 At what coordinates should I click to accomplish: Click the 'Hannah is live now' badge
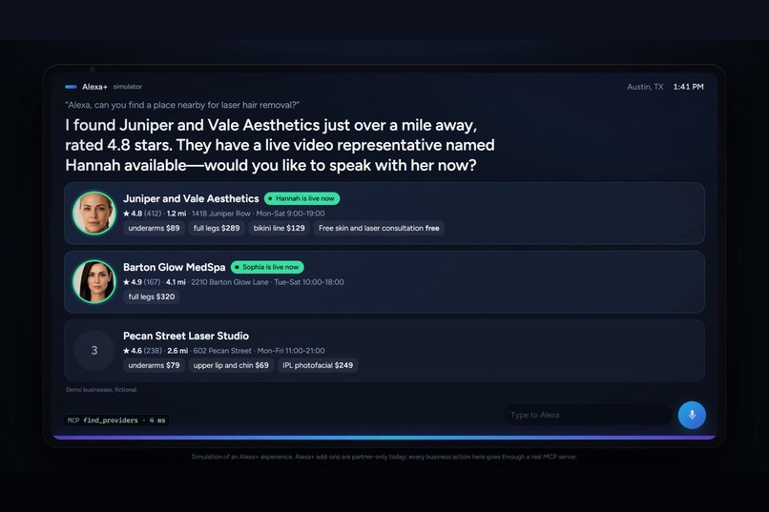(302, 198)
